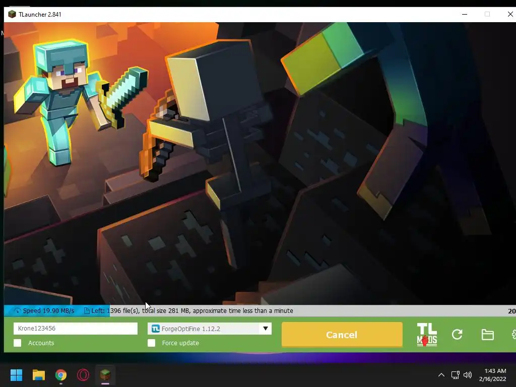Tick the Force update checkbox

click(x=151, y=343)
